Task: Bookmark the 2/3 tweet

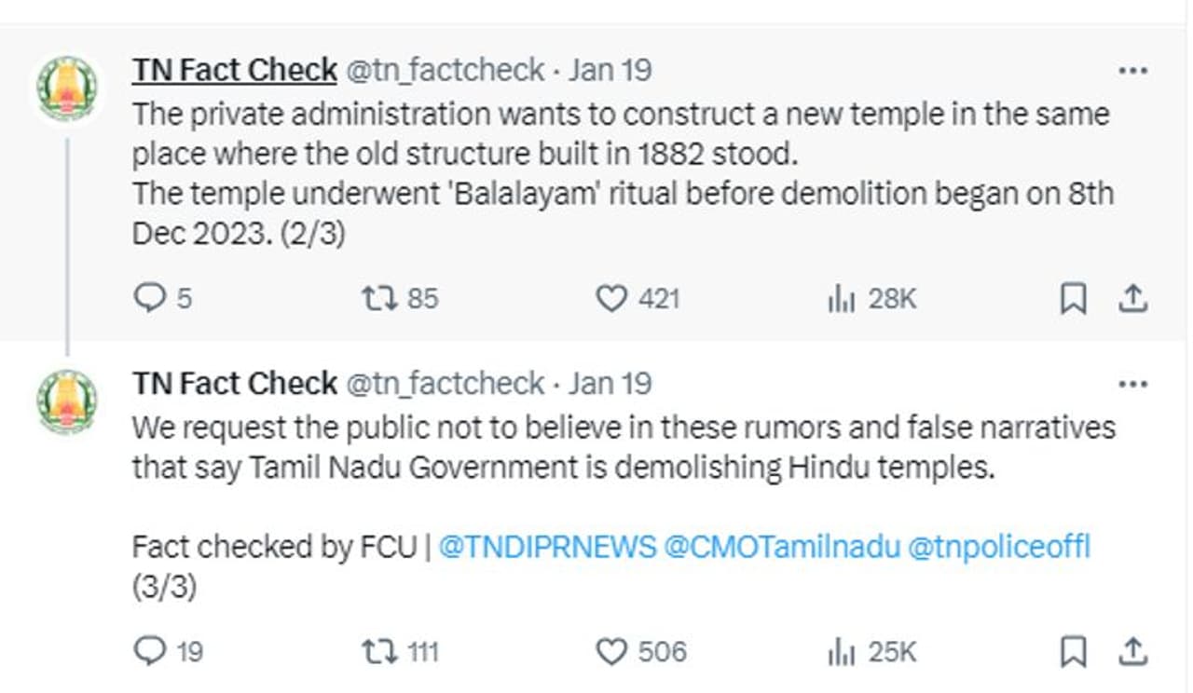Action: pos(1074,298)
